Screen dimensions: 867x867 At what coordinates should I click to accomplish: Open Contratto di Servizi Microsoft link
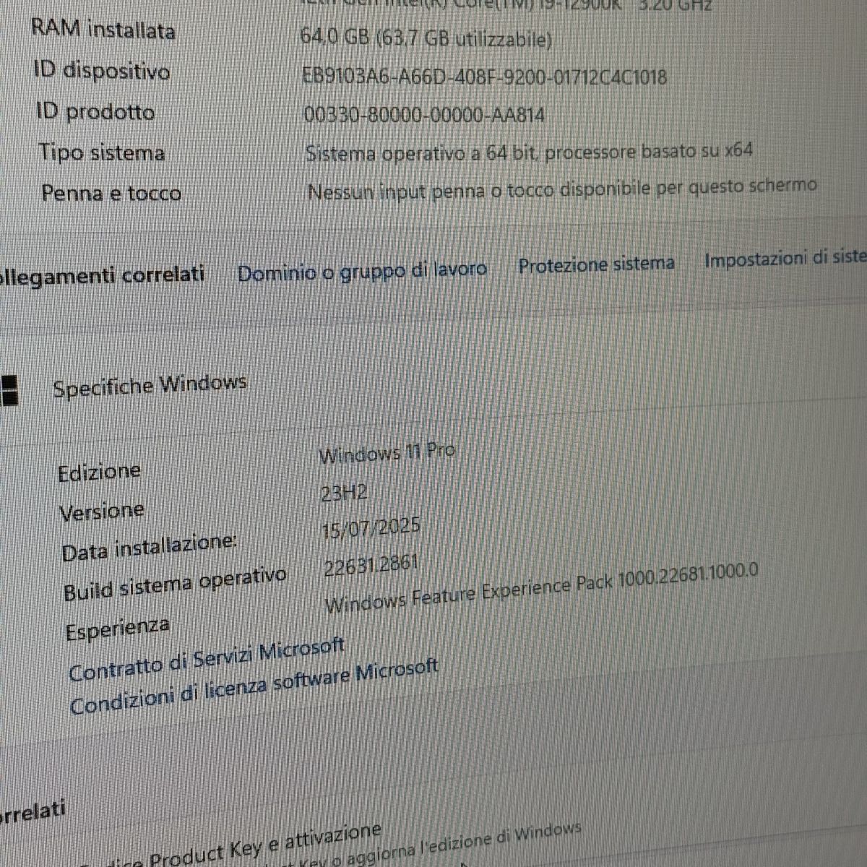pos(207,660)
